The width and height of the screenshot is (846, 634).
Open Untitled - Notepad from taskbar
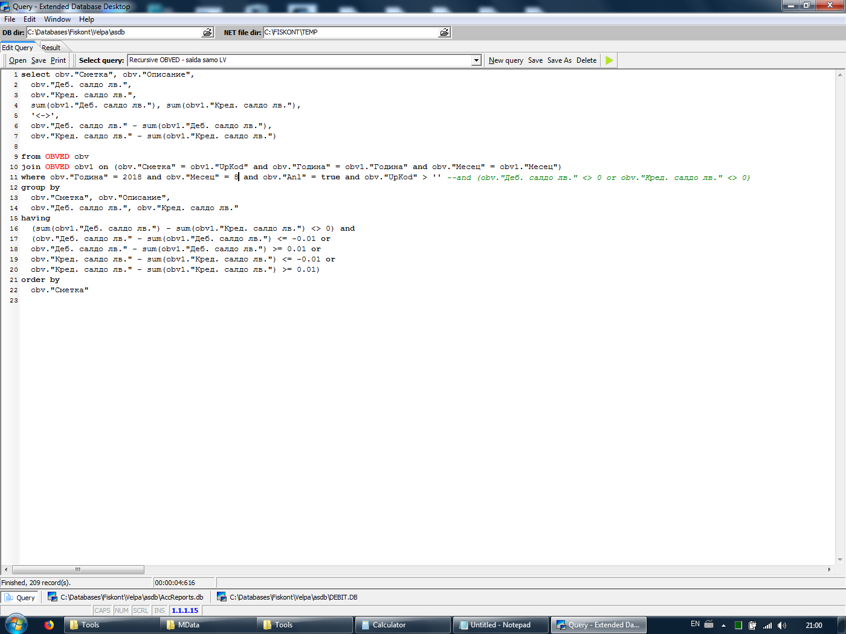click(x=501, y=625)
